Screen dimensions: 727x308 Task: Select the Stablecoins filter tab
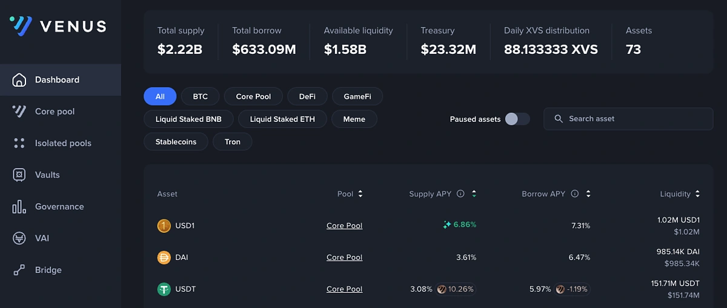[176, 142]
